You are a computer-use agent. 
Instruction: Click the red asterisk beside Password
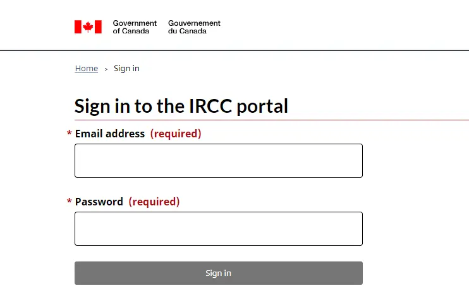click(x=70, y=202)
